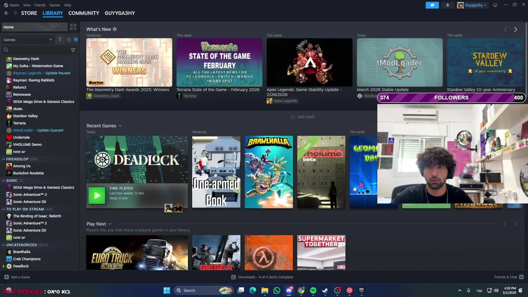The width and height of the screenshot is (528, 297).
Task: Open the Guyyga3hy account dropdown
Action: click(x=471, y=5)
